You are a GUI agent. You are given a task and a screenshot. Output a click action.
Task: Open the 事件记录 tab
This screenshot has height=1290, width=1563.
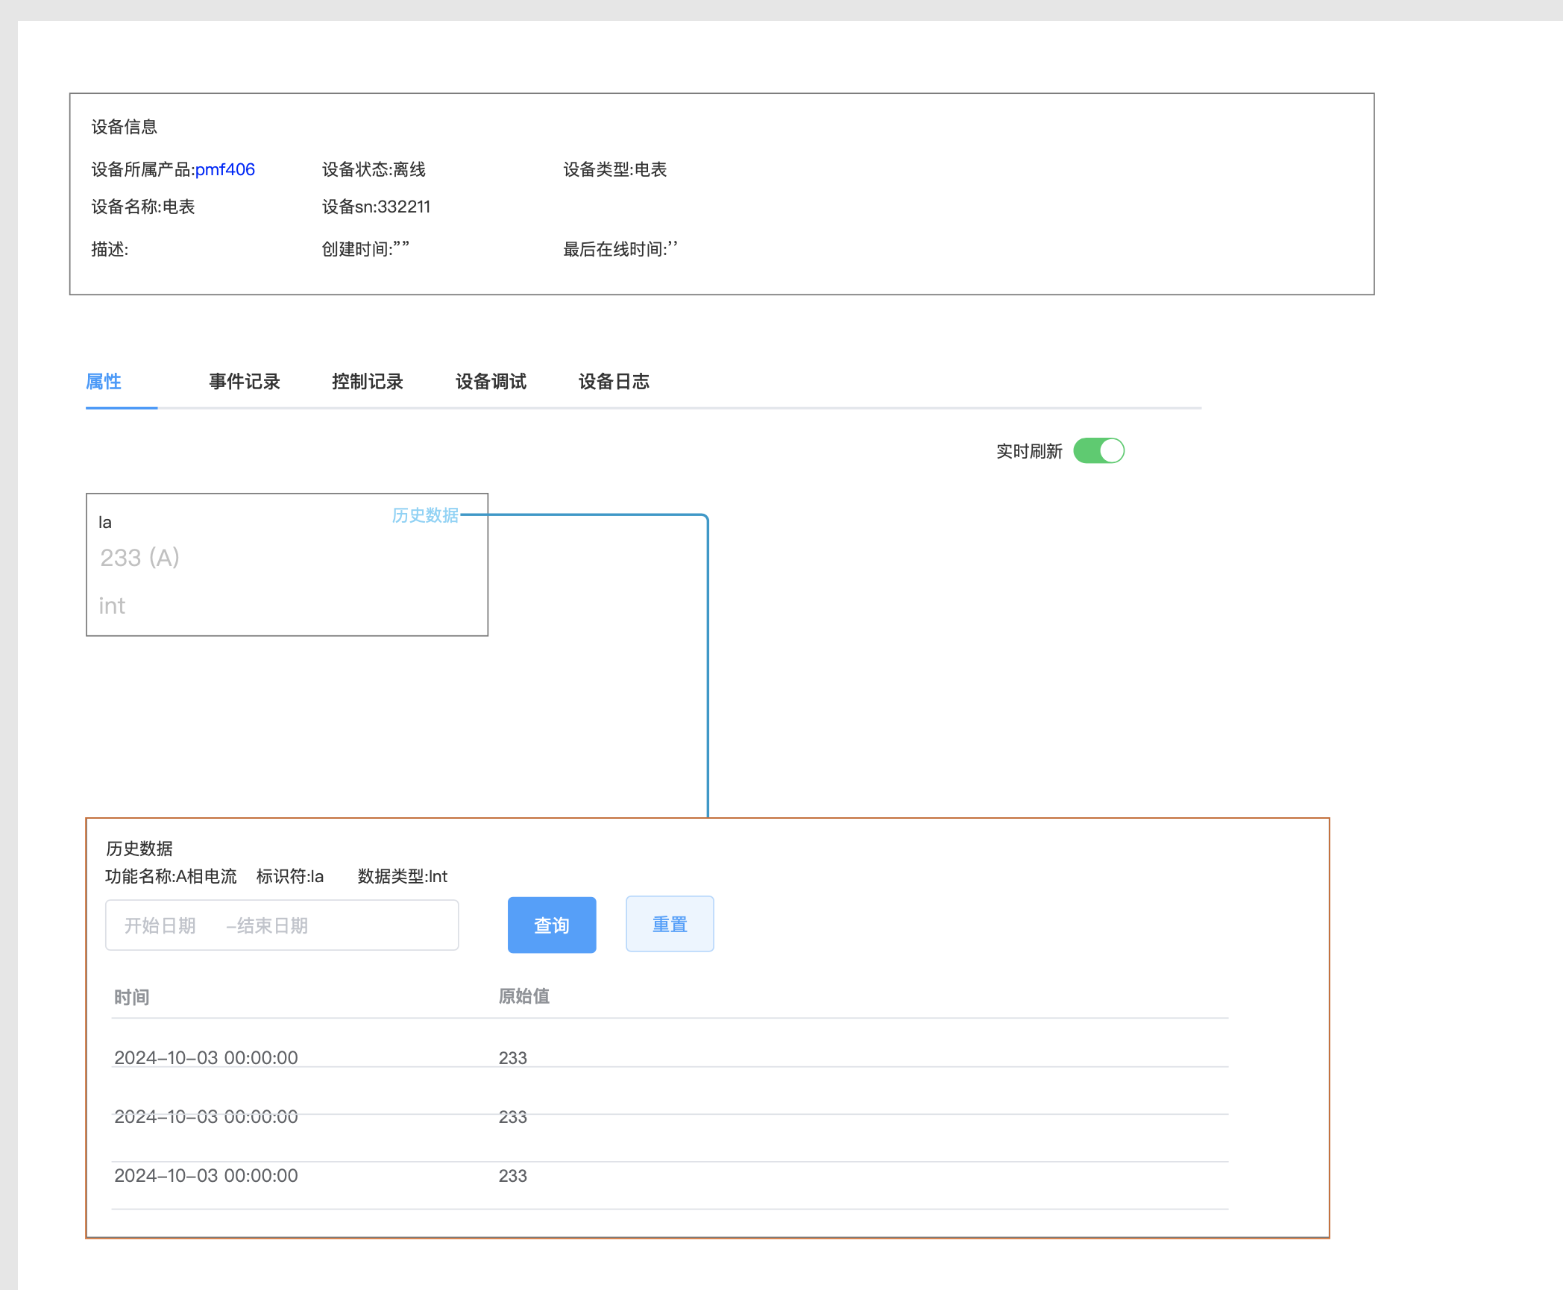pos(244,382)
